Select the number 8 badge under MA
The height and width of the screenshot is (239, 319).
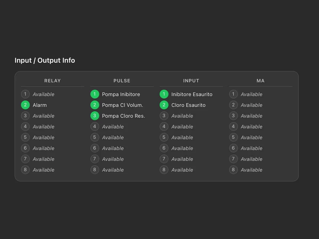click(233, 170)
